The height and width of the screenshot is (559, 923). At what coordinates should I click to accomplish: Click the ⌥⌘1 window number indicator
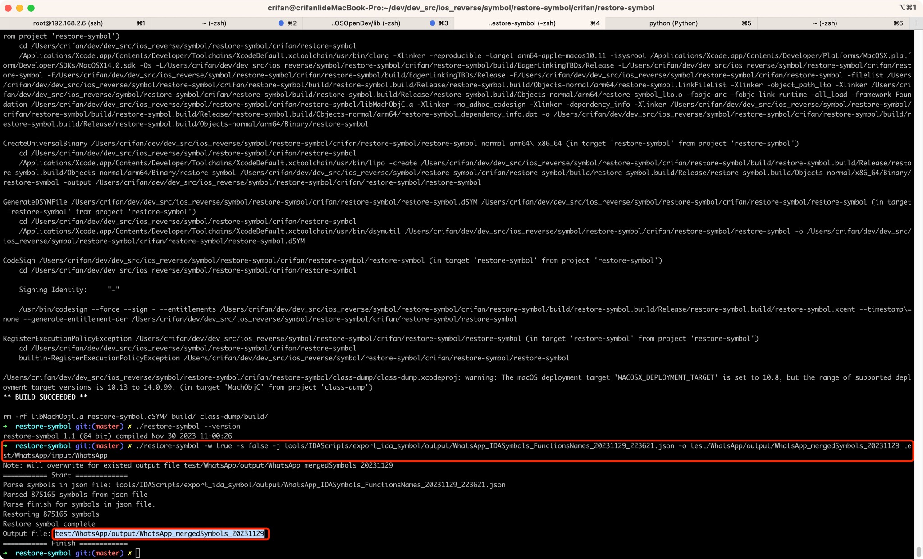pos(907,7)
